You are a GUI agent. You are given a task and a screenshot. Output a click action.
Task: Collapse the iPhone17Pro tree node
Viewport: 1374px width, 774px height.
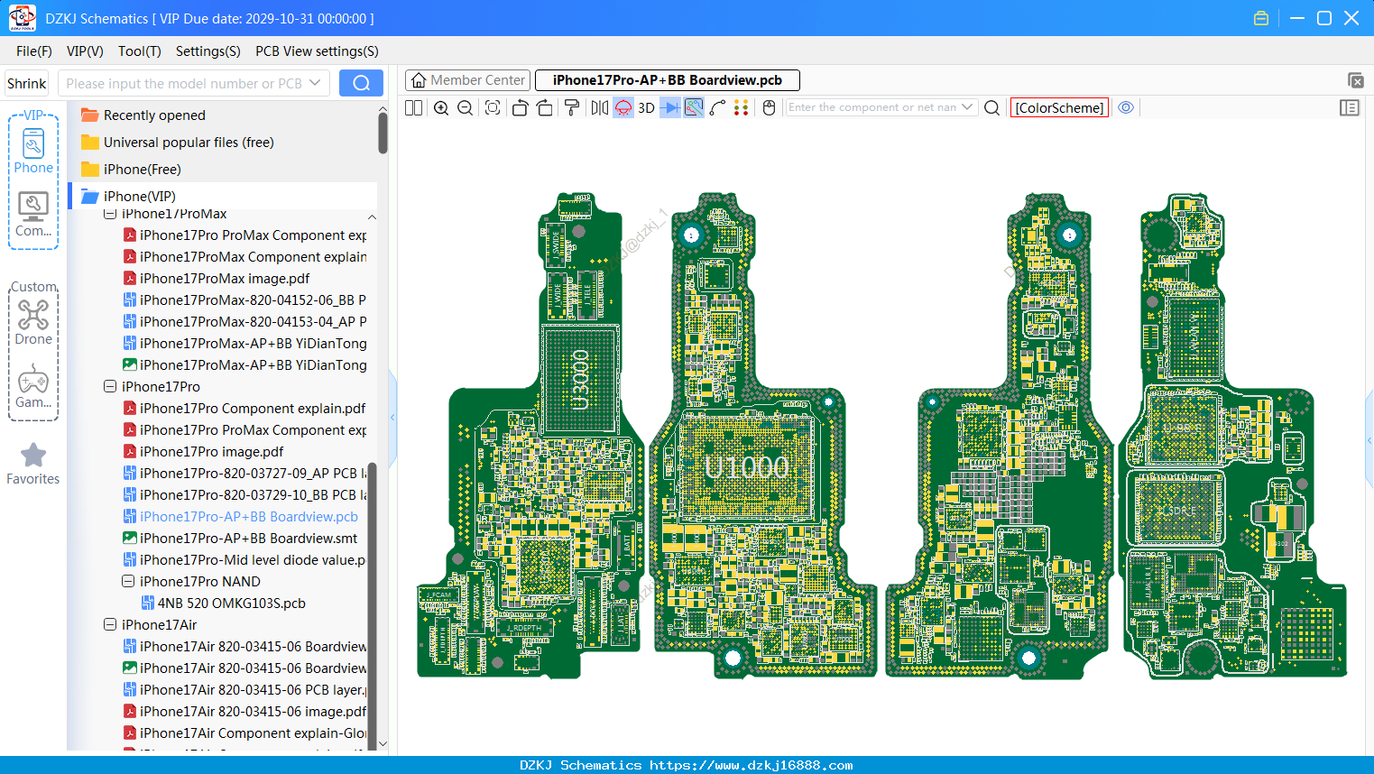pyautogui.click(x=110, y=386)
